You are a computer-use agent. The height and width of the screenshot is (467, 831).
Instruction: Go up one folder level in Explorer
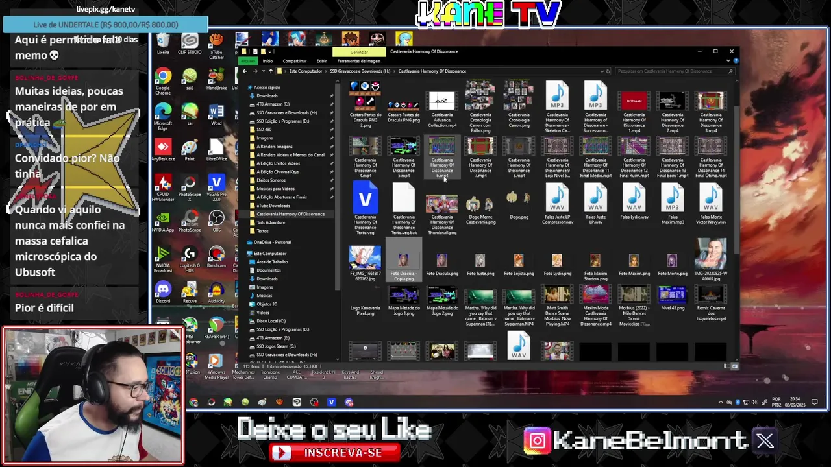point(271,71)
